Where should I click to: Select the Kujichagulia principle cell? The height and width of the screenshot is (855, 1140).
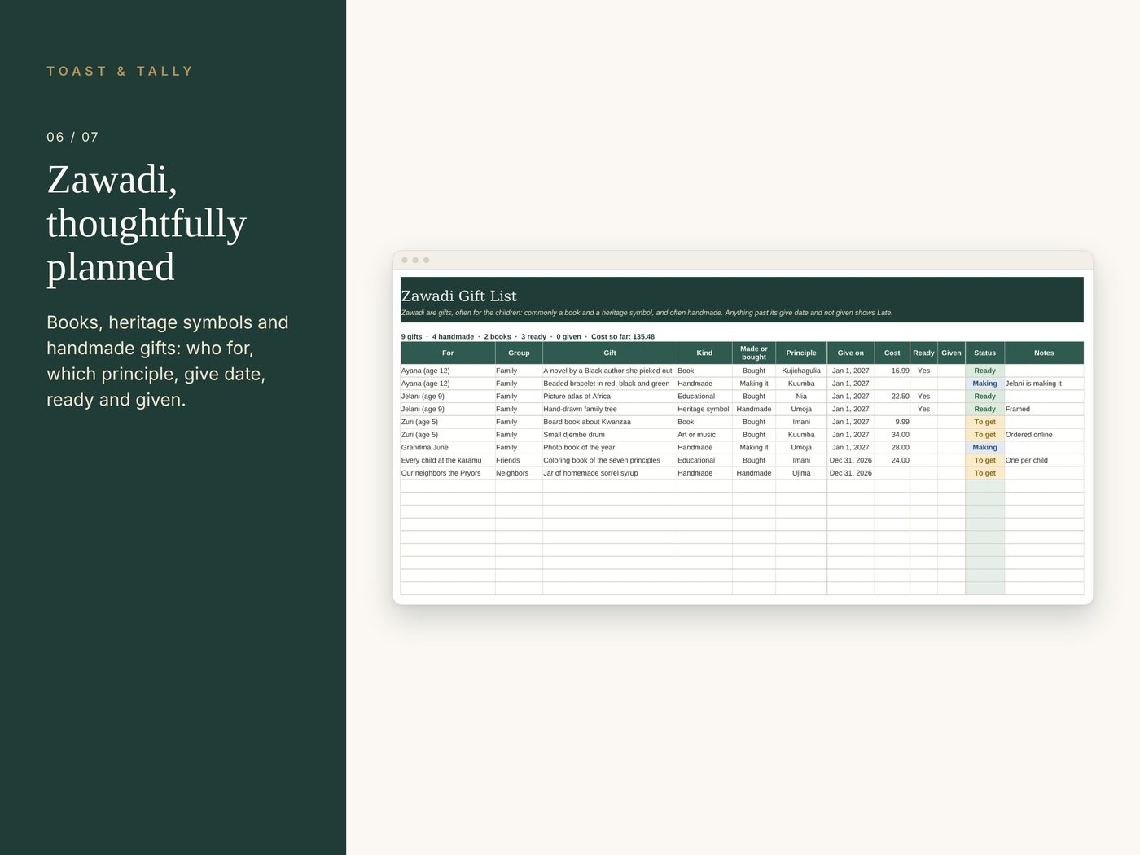[x=801, y=370]
